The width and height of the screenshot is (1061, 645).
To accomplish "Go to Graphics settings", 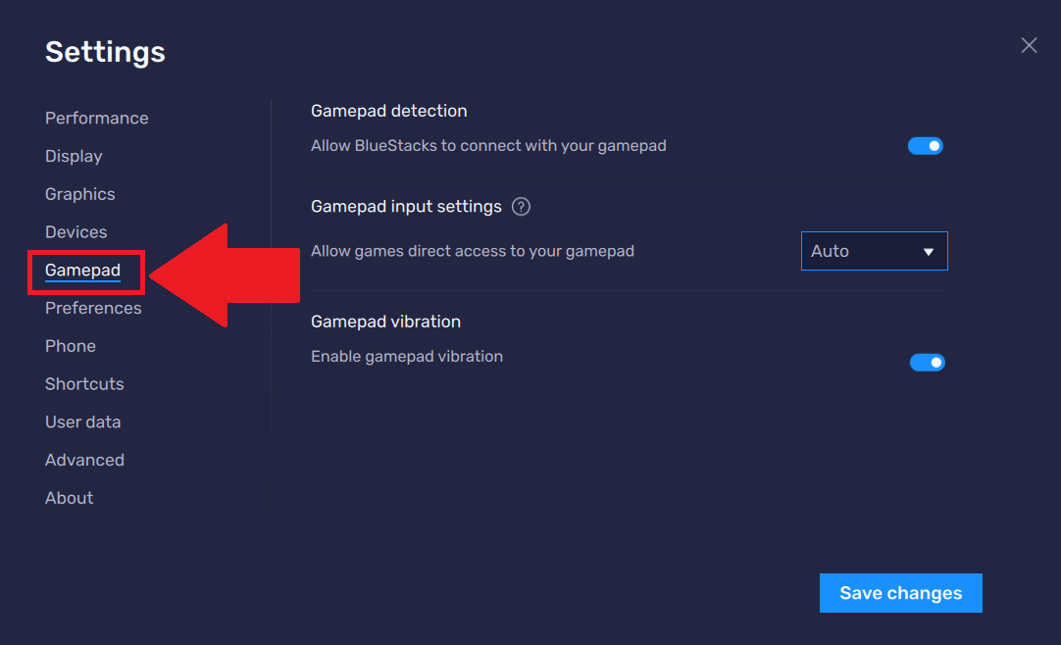I will [x=80, y=194].
